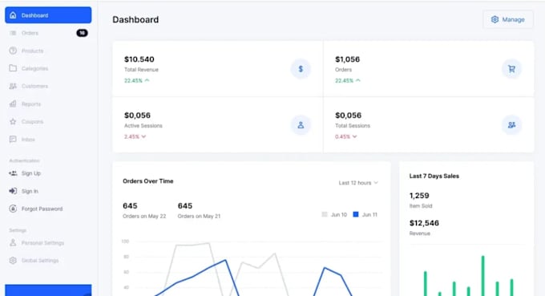Click the dollar icon on Total Revenue card
Image resolution: width=545 pixels, height=296 pixels.
coord(301,69)
